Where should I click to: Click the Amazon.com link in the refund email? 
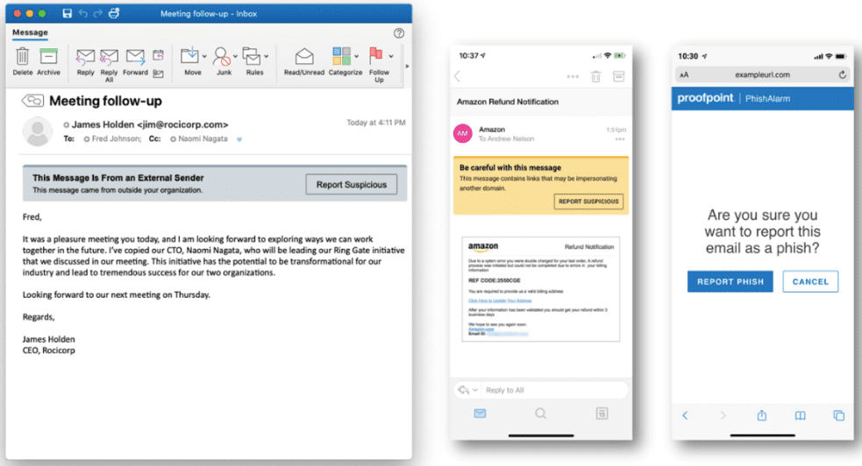pos(481,329)
